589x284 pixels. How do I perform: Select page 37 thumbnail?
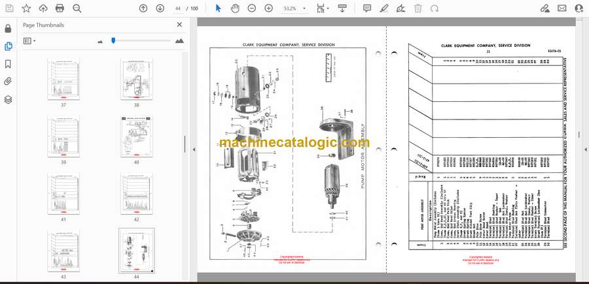coord(63,79)
